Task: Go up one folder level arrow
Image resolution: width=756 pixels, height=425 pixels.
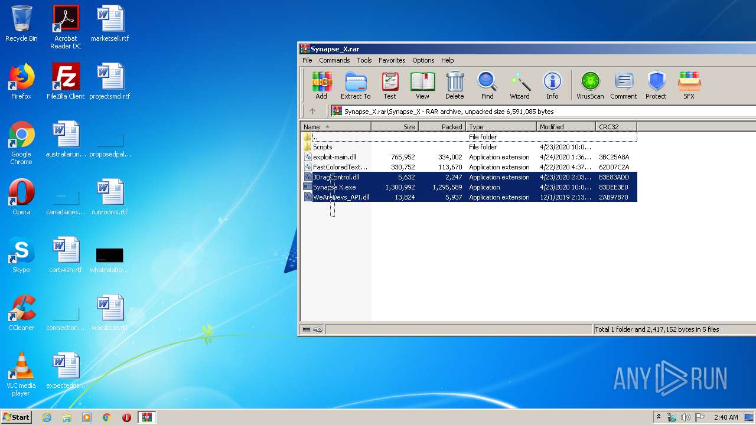Action: pyautogui.click(x=312, y=111)
